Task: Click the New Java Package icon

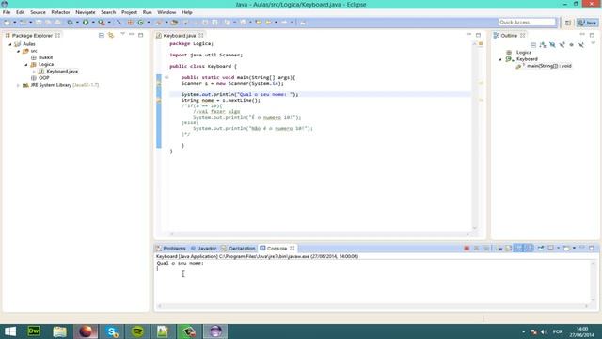Action: [x=130, y=23]
